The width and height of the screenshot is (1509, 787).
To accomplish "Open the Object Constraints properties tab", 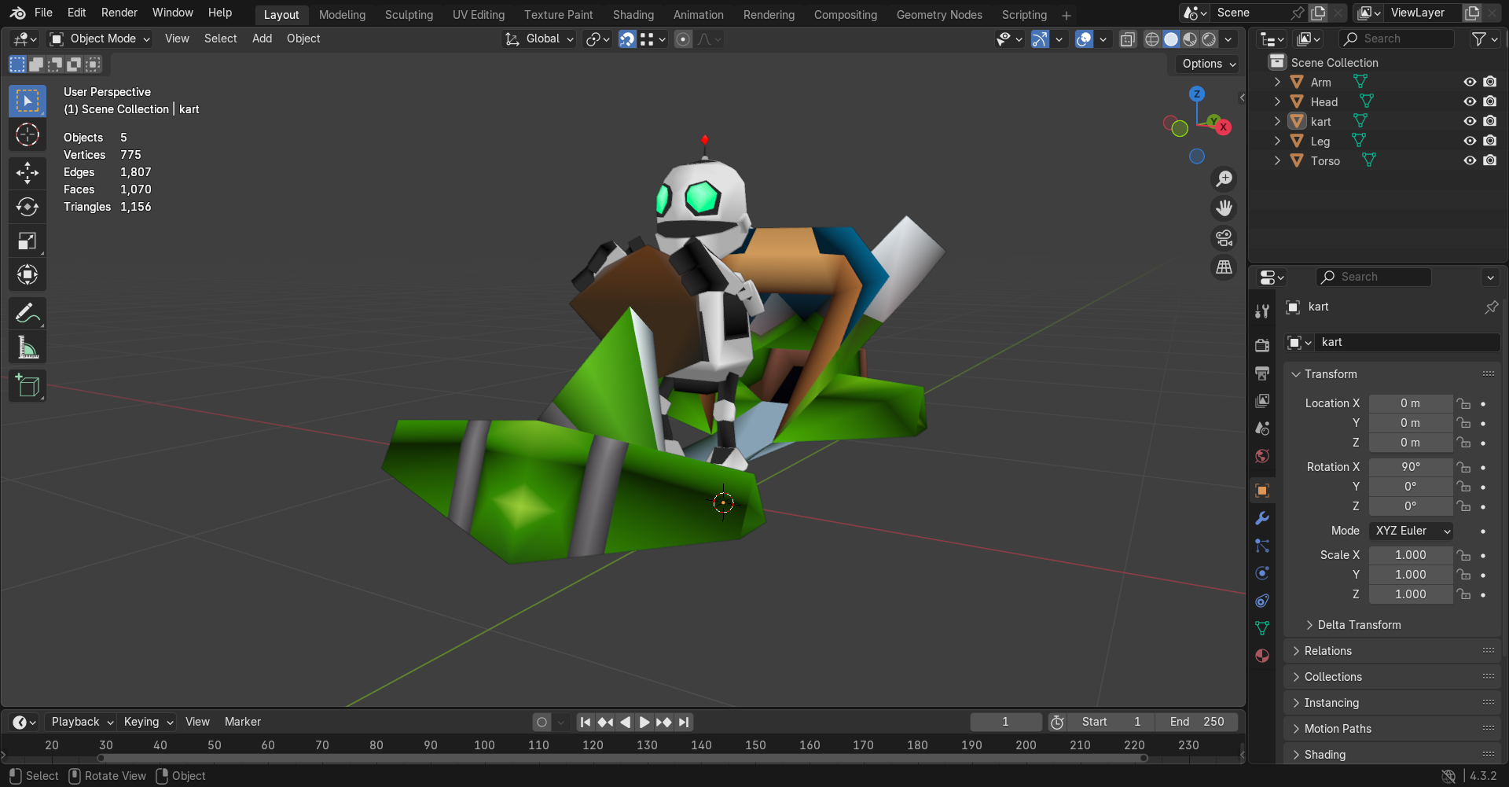I will [1262, 601].
